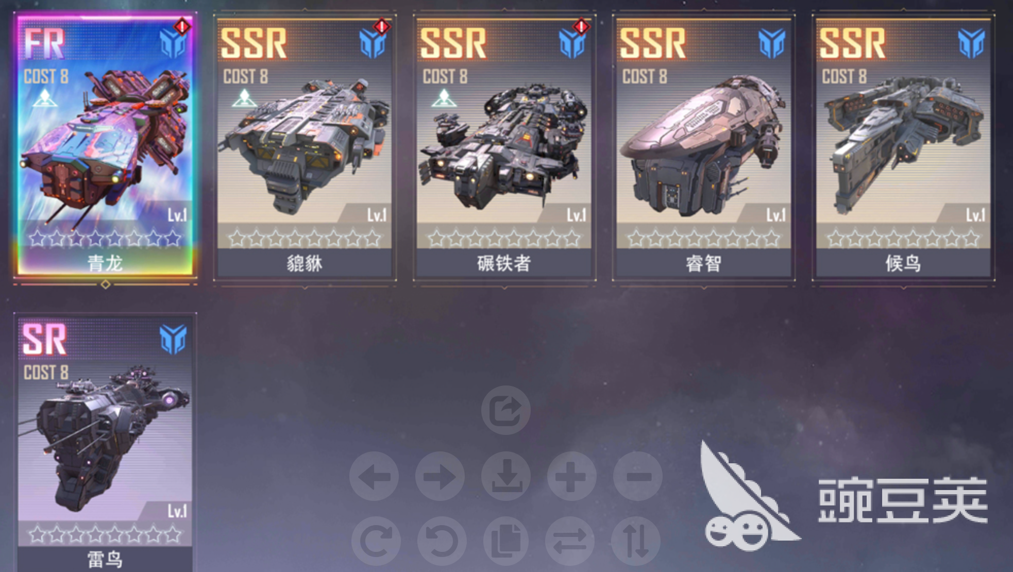Screen dimensions: 1013x572
Task: Click the minus zoom-out icon
Action: 637,476
